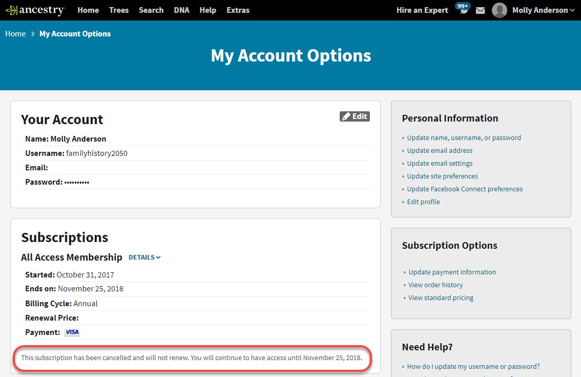Click the Need Help? heading
This screenshot has height=377, width=581.
click(x=427, y=347)
